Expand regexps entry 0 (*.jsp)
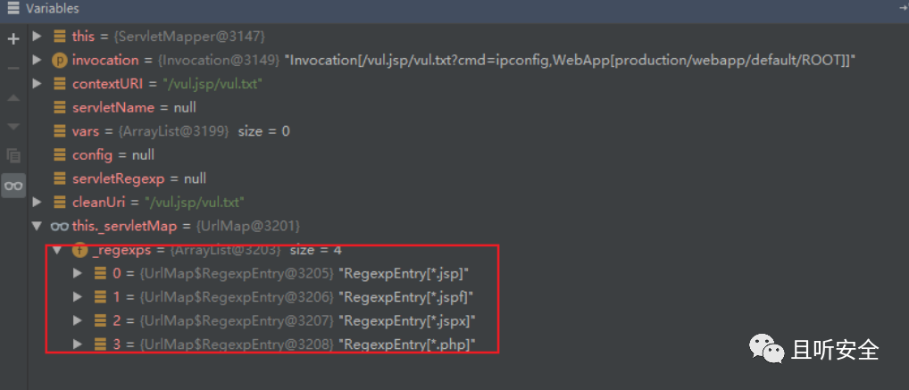 78,273
